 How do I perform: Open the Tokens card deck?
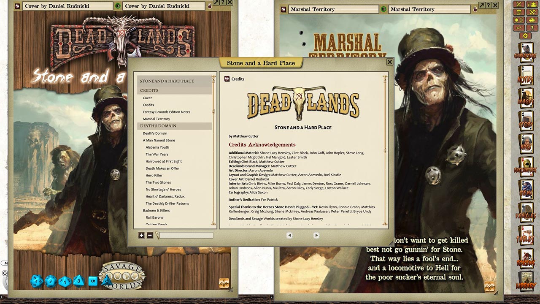526,259
